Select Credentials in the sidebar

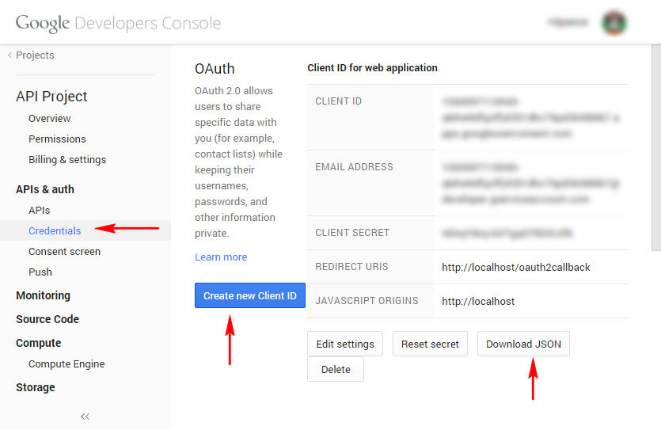[55, 231]
